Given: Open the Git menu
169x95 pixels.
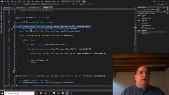Looking at the screenshot, I should click(15, 1).
